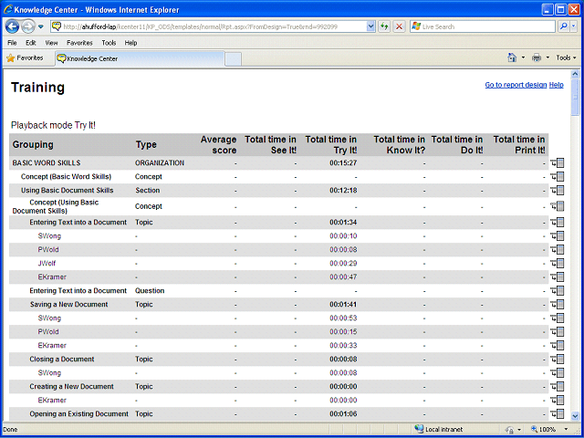The width and height of the screenshot is (584, 438).
Task: Click the address bar URL field
Action: click(x=209, y=26)
